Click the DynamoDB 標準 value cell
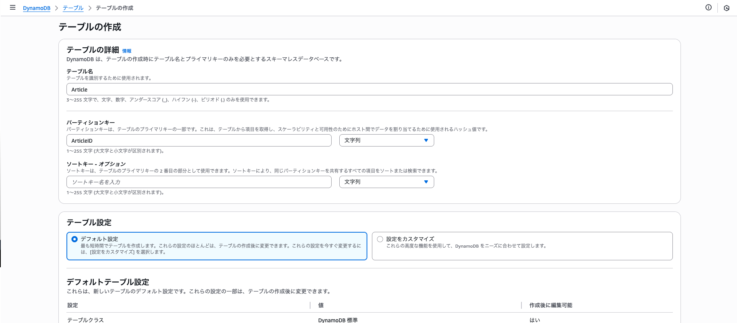 [338, 320]
